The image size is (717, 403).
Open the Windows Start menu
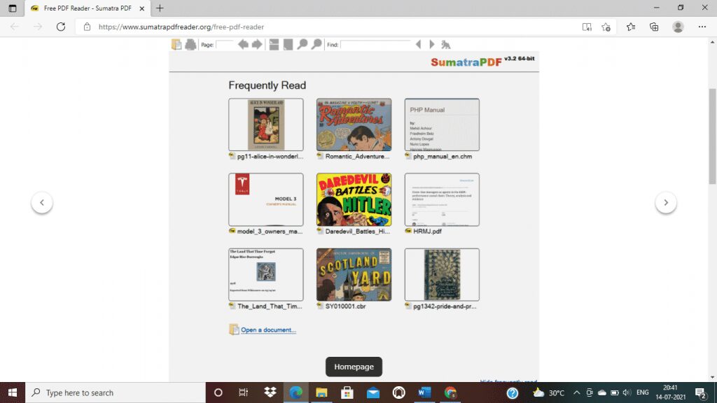point(13,393)
